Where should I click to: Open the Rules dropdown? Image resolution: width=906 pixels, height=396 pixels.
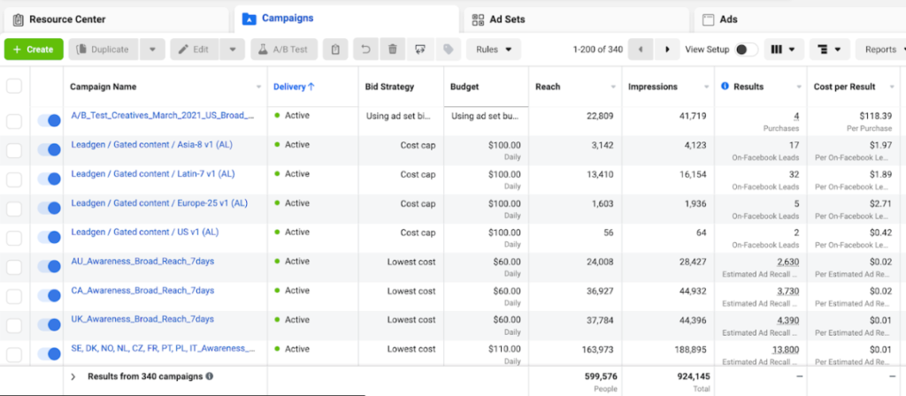[x=494, y=49]
